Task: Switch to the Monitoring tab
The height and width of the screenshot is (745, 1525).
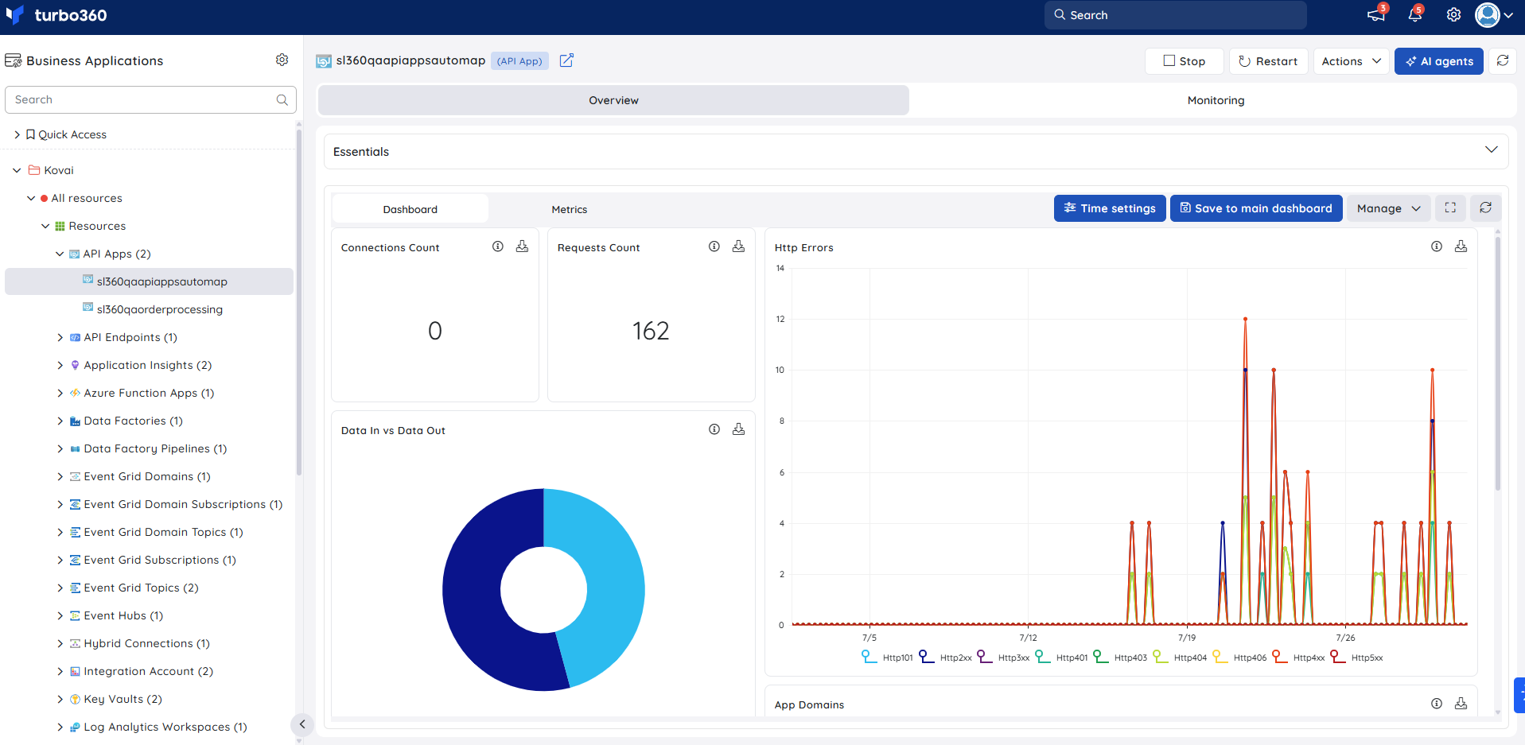Action: (1216, 100)
